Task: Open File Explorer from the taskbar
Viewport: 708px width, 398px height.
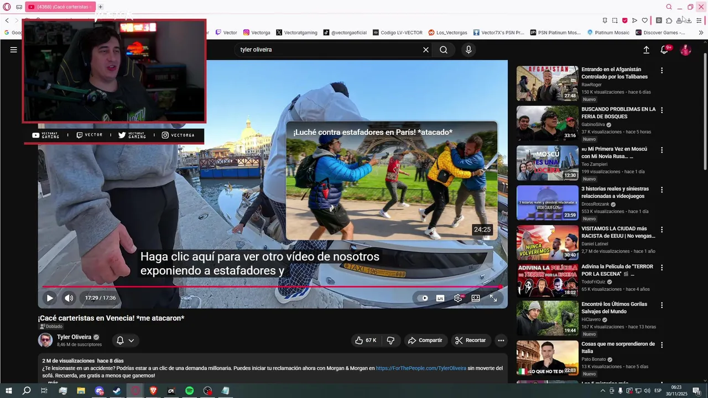Action: [81, 391]
